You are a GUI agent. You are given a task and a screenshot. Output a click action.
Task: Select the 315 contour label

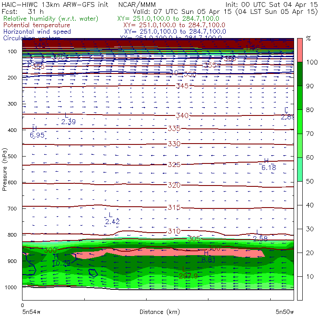coord(174,208)
